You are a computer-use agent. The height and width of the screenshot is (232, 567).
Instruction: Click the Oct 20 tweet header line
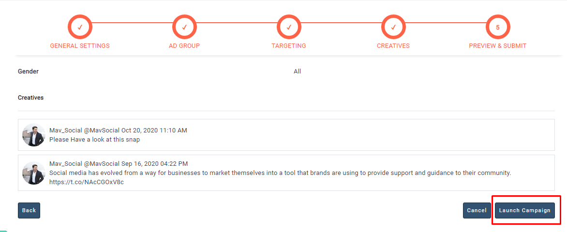pos(118,130)
